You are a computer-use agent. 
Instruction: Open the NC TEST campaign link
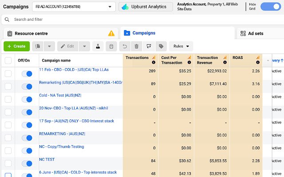point(47,159)
